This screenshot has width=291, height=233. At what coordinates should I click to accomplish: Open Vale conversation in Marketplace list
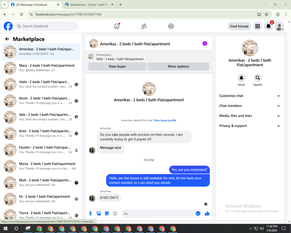41,117
